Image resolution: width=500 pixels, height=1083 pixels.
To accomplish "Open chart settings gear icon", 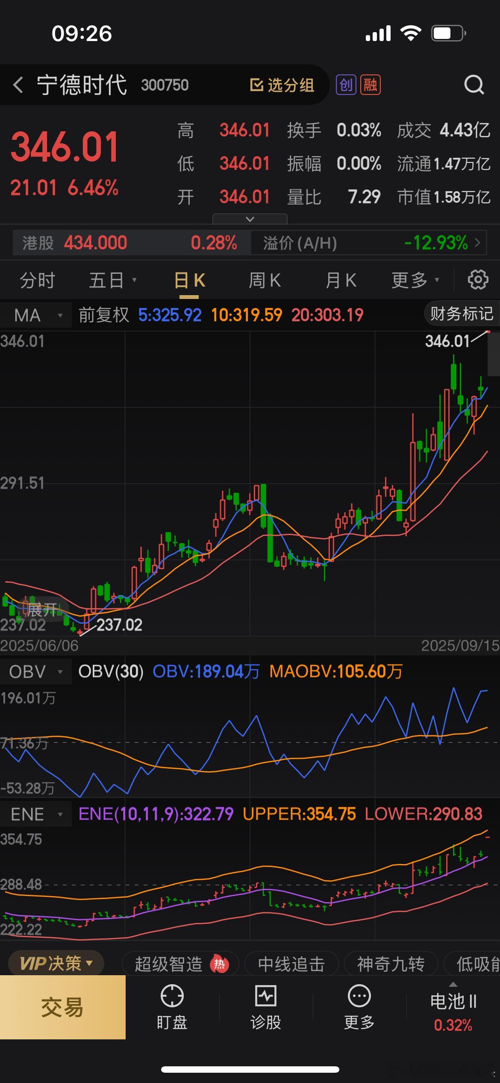I will 478,280.
